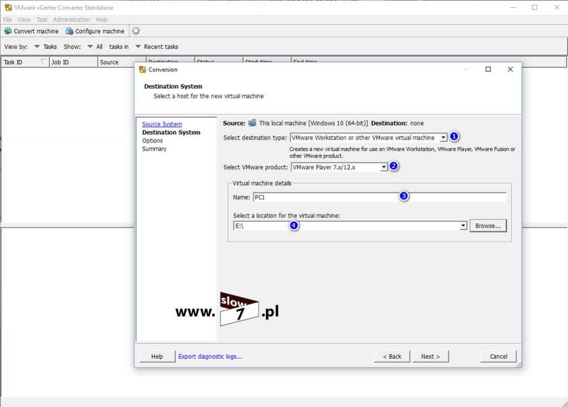Open the Select VMware product dropdown
This screenshot has width=568, height=407.
[x=384, y=167]
